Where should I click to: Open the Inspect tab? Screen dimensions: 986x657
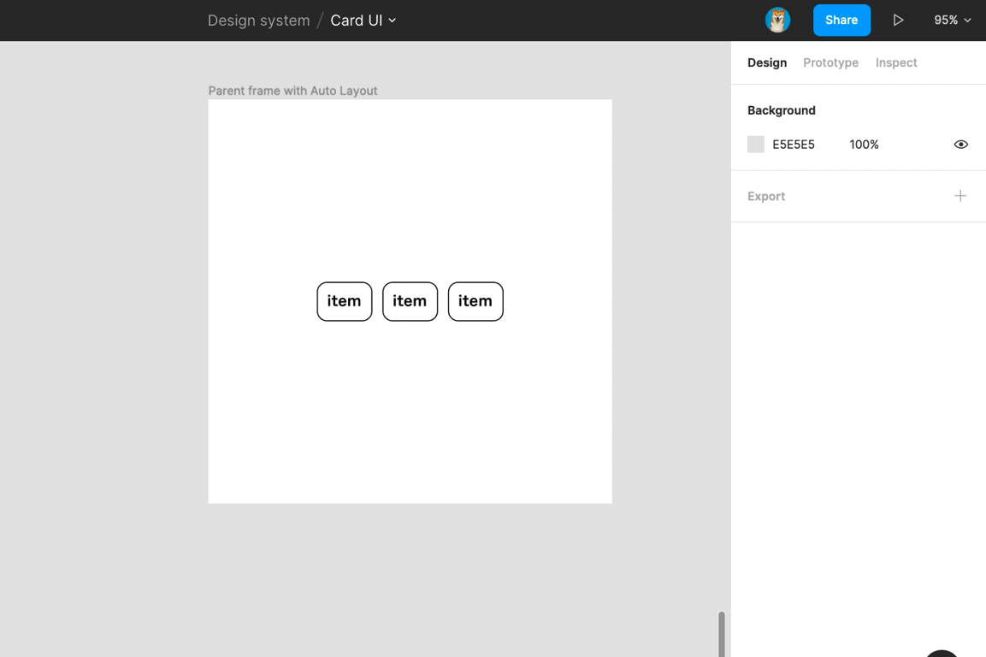pos(895,62)
